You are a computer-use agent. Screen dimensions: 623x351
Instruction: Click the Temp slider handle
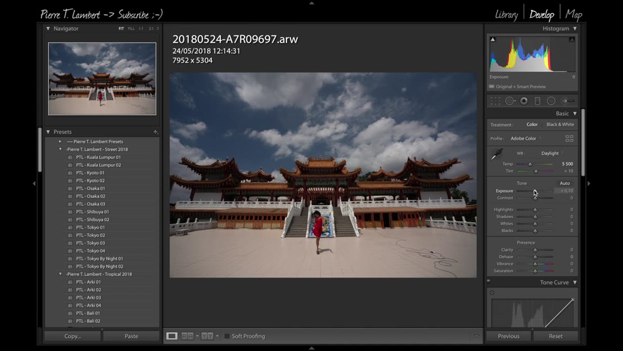(x=530, y=164)
